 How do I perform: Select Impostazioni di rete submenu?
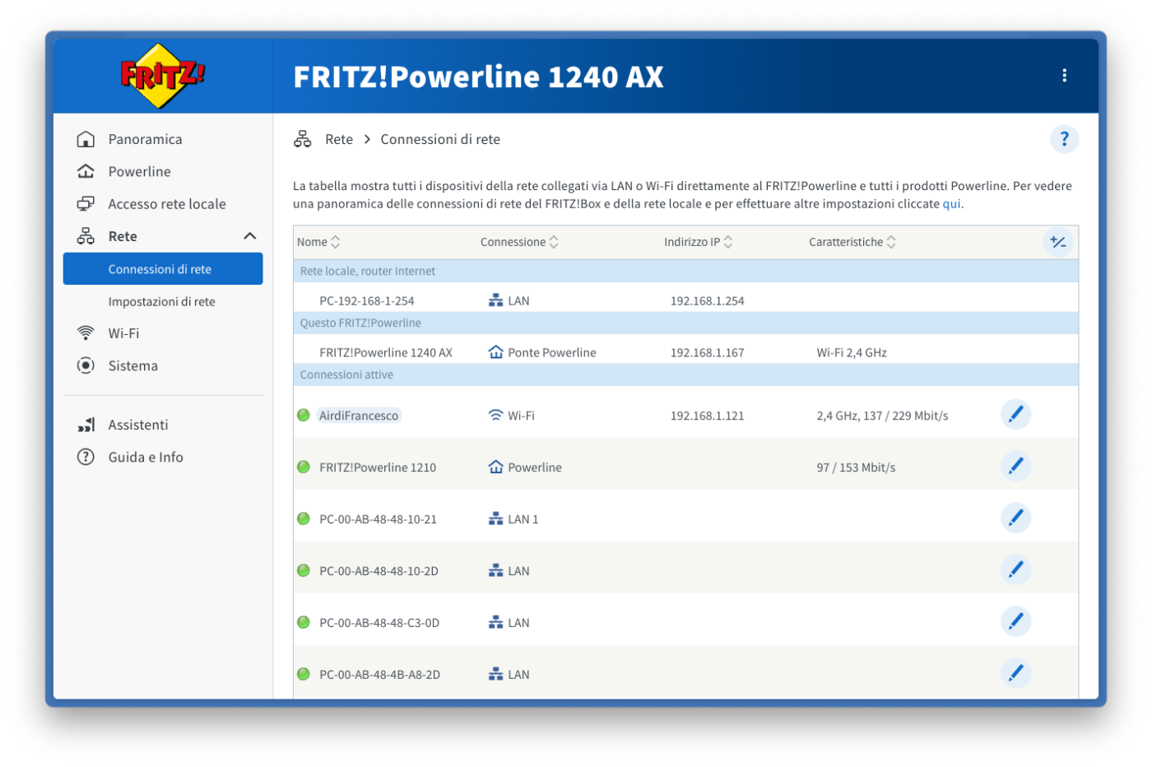pyautogui.click(x=163, y=301)
